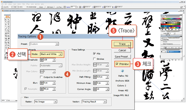Viewport: 186px width, 110px height.
Task: Open the Vector view dropdown
Action: [105, 102]
